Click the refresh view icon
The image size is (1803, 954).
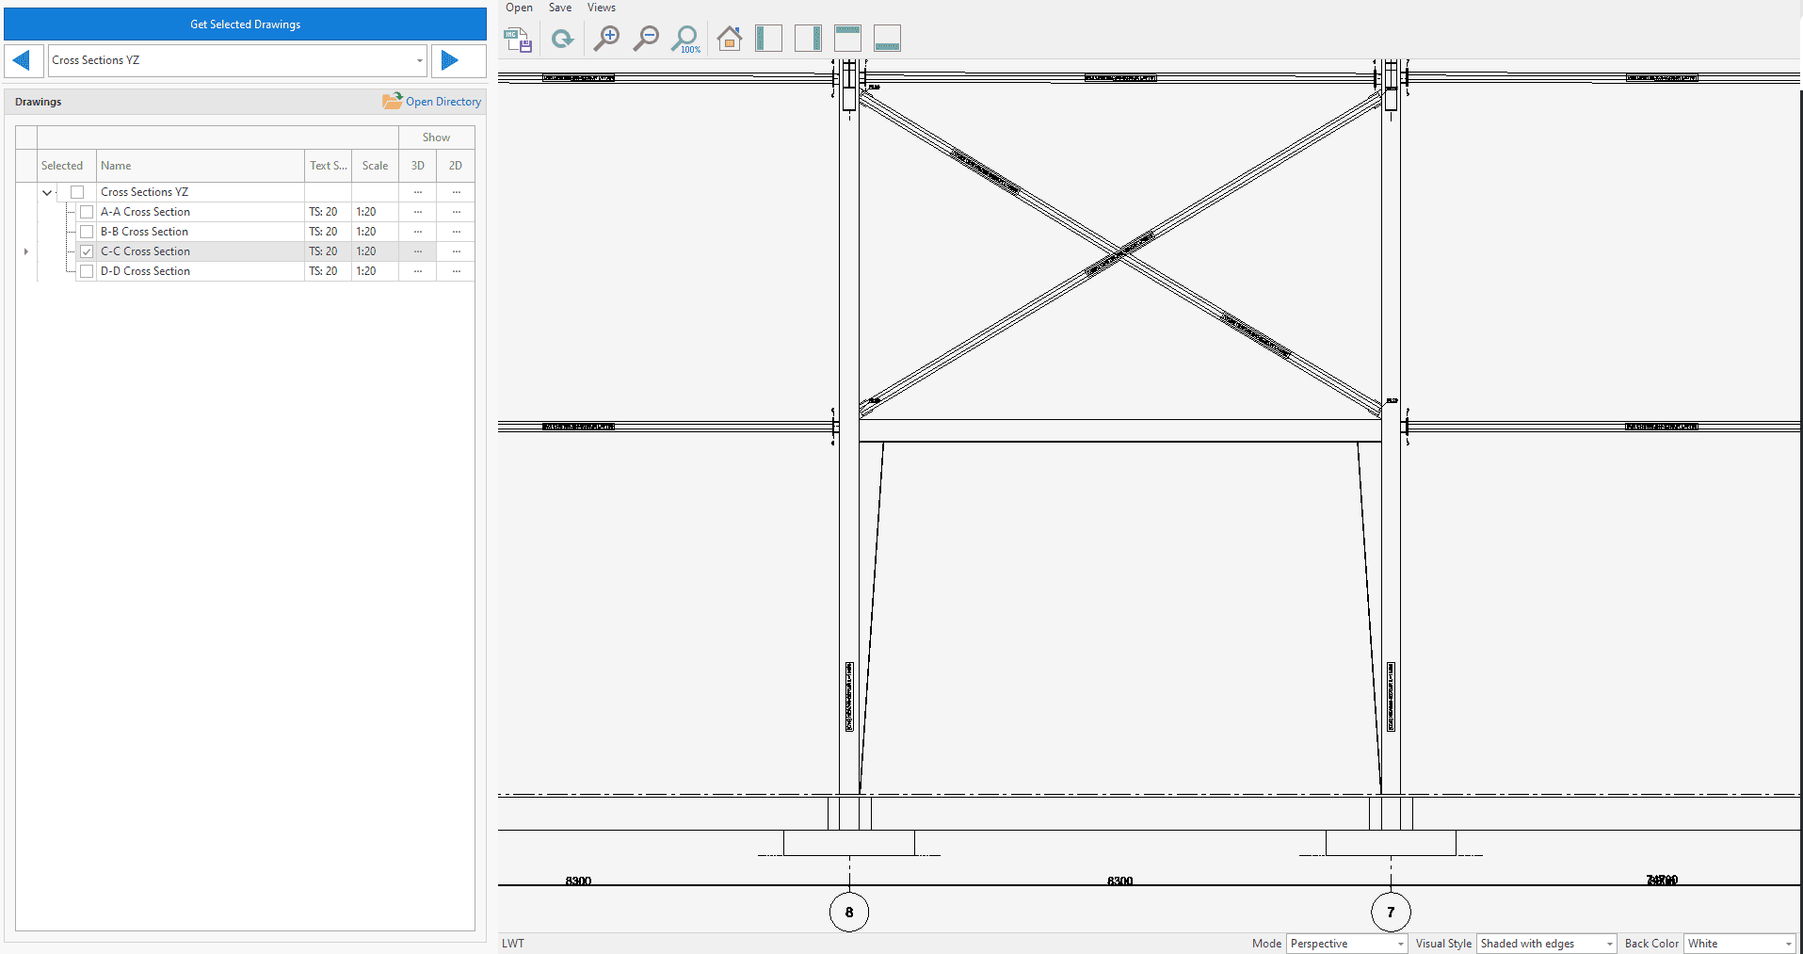562,39
